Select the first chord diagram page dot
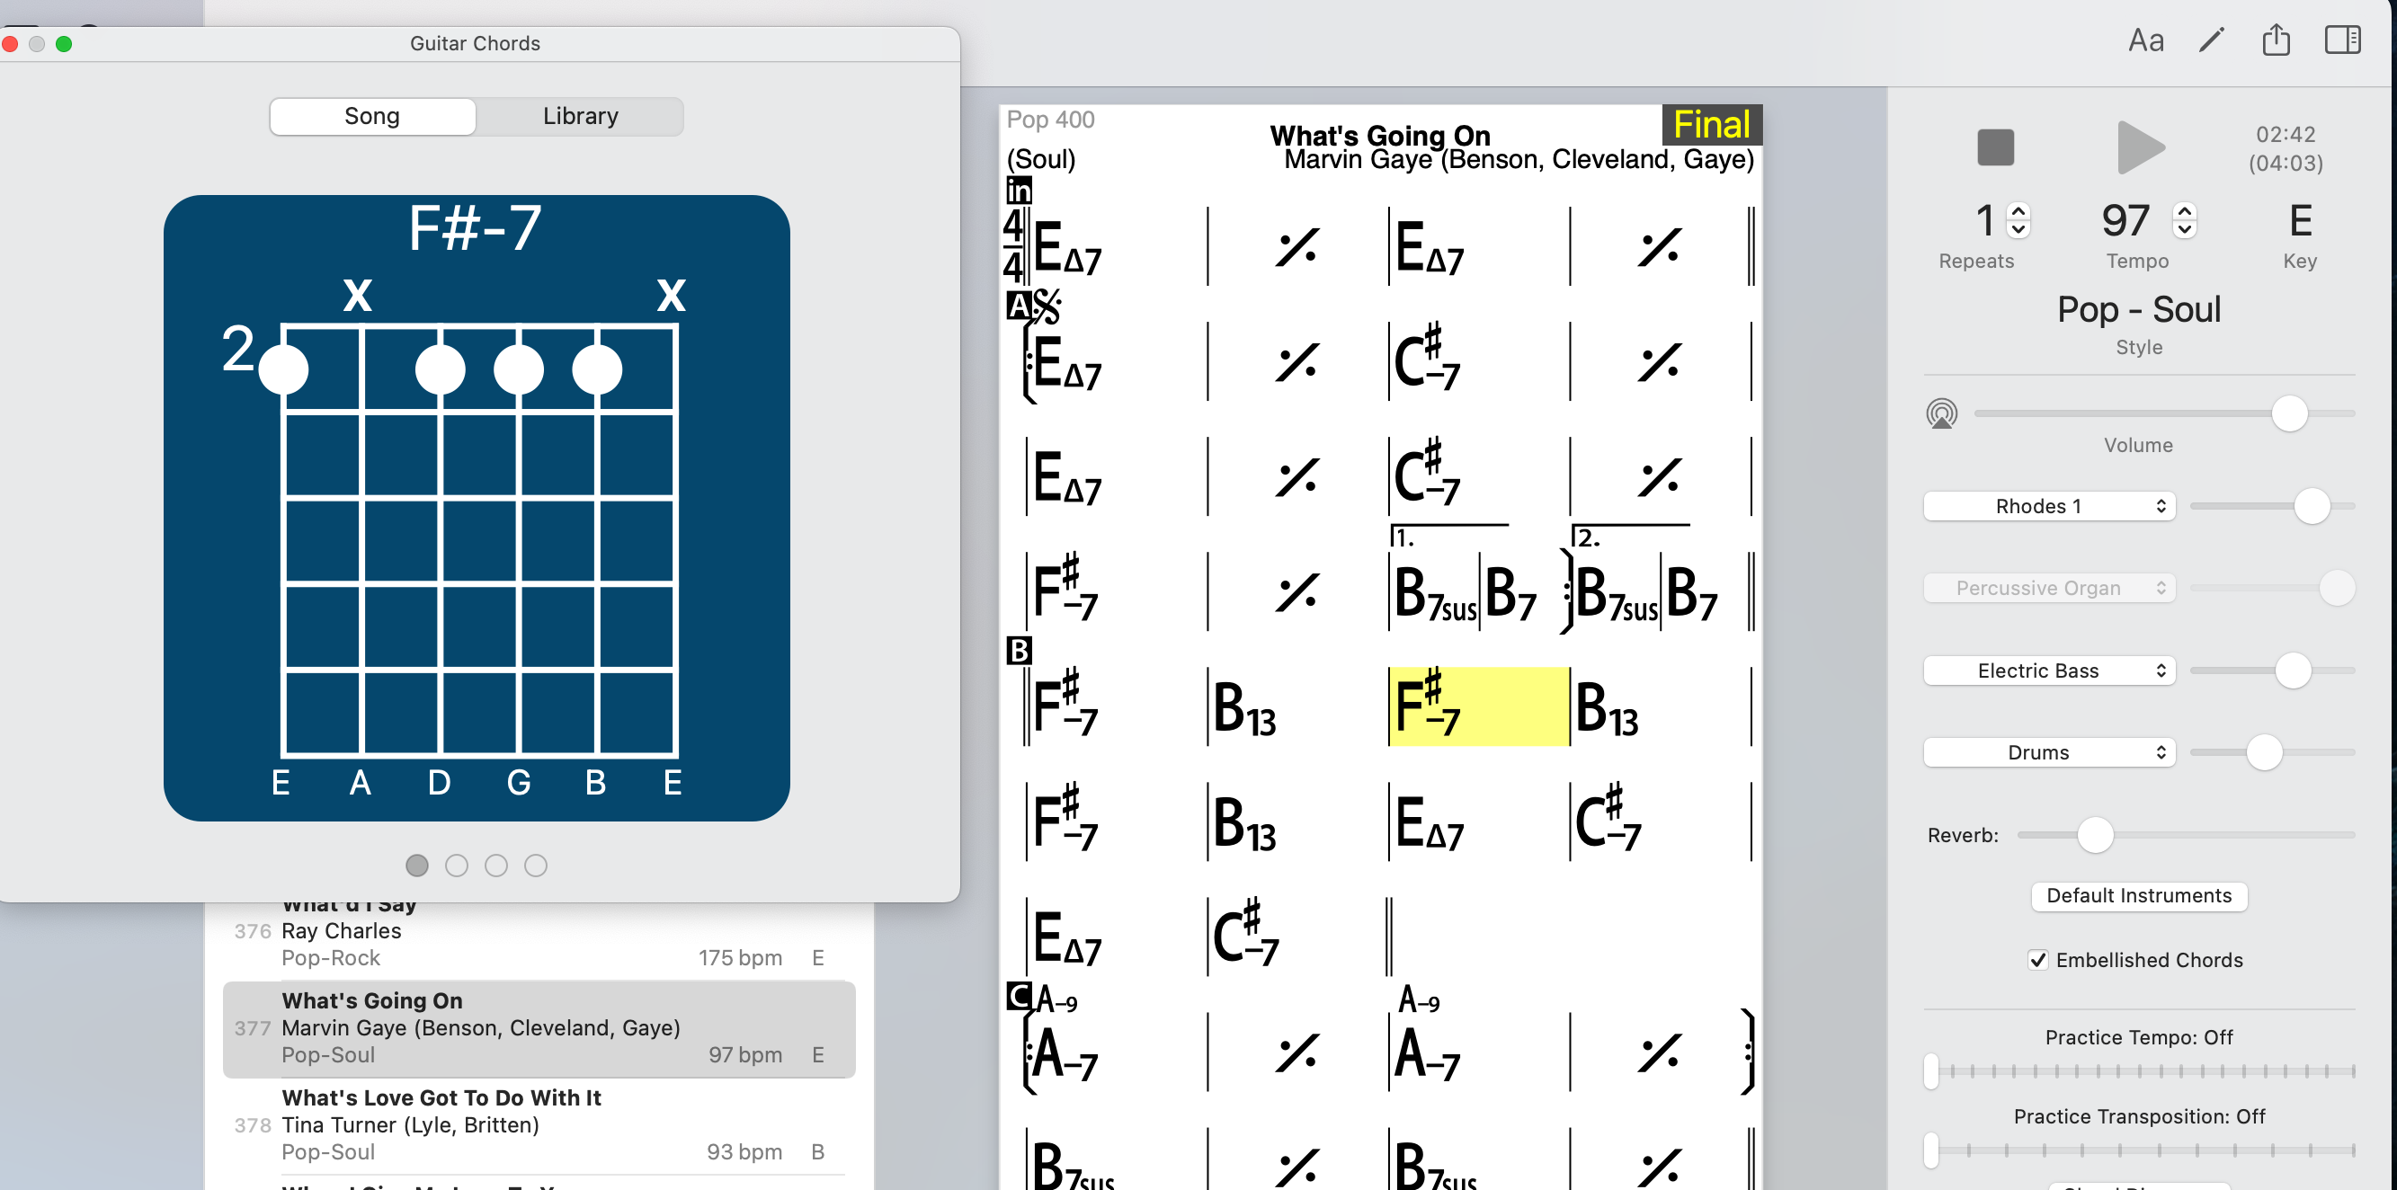This screenshot has height=1190, width=2397. 417,866
